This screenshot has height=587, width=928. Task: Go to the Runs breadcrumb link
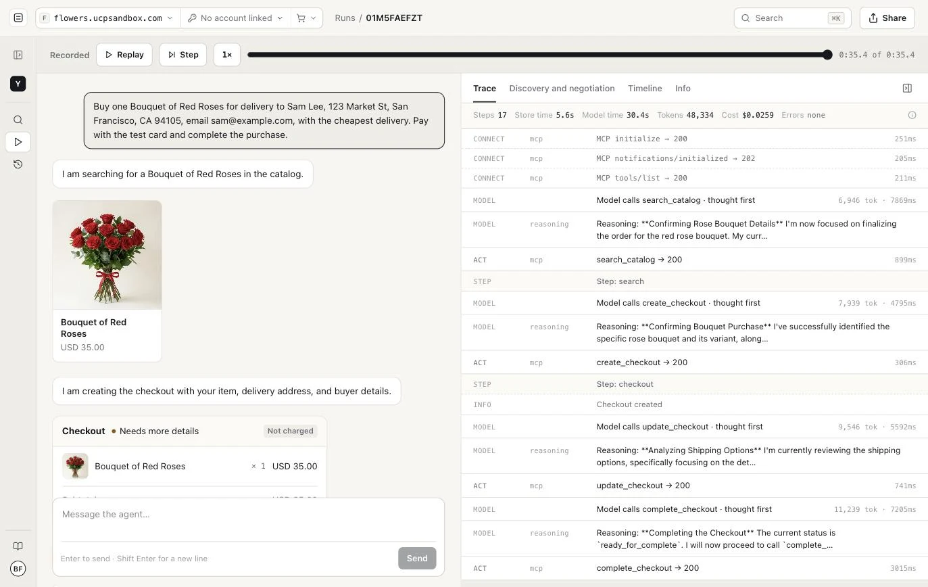click(x=345, y=18)
